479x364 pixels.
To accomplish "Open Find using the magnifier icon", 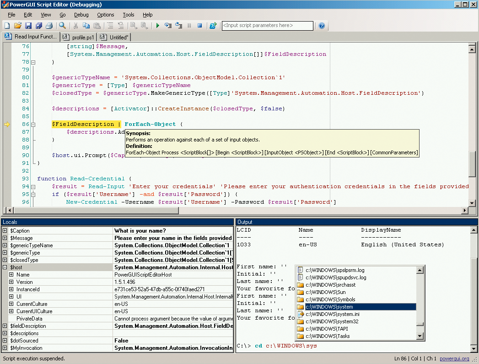I will click(62, 26).
